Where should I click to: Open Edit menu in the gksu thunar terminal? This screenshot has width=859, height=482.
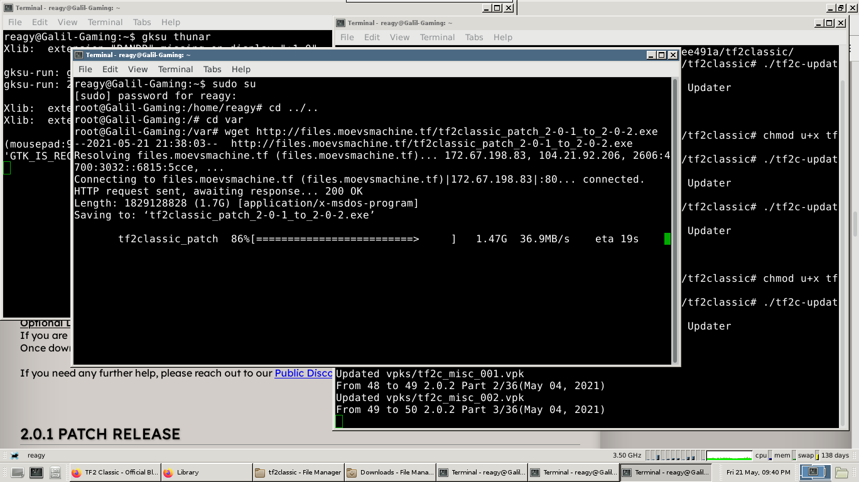coord(40,22)
